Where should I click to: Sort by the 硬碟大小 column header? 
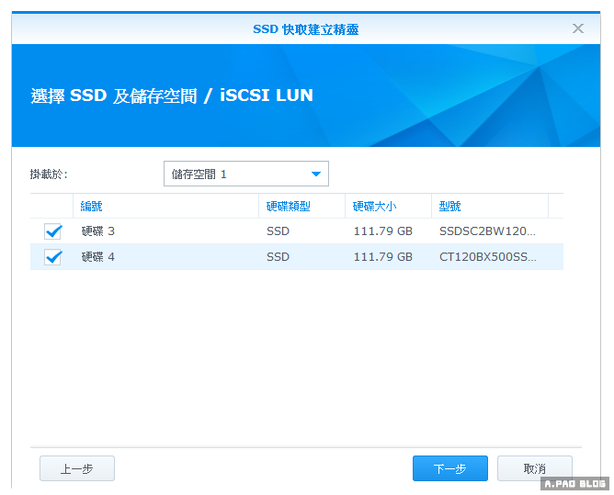point(375,206)
